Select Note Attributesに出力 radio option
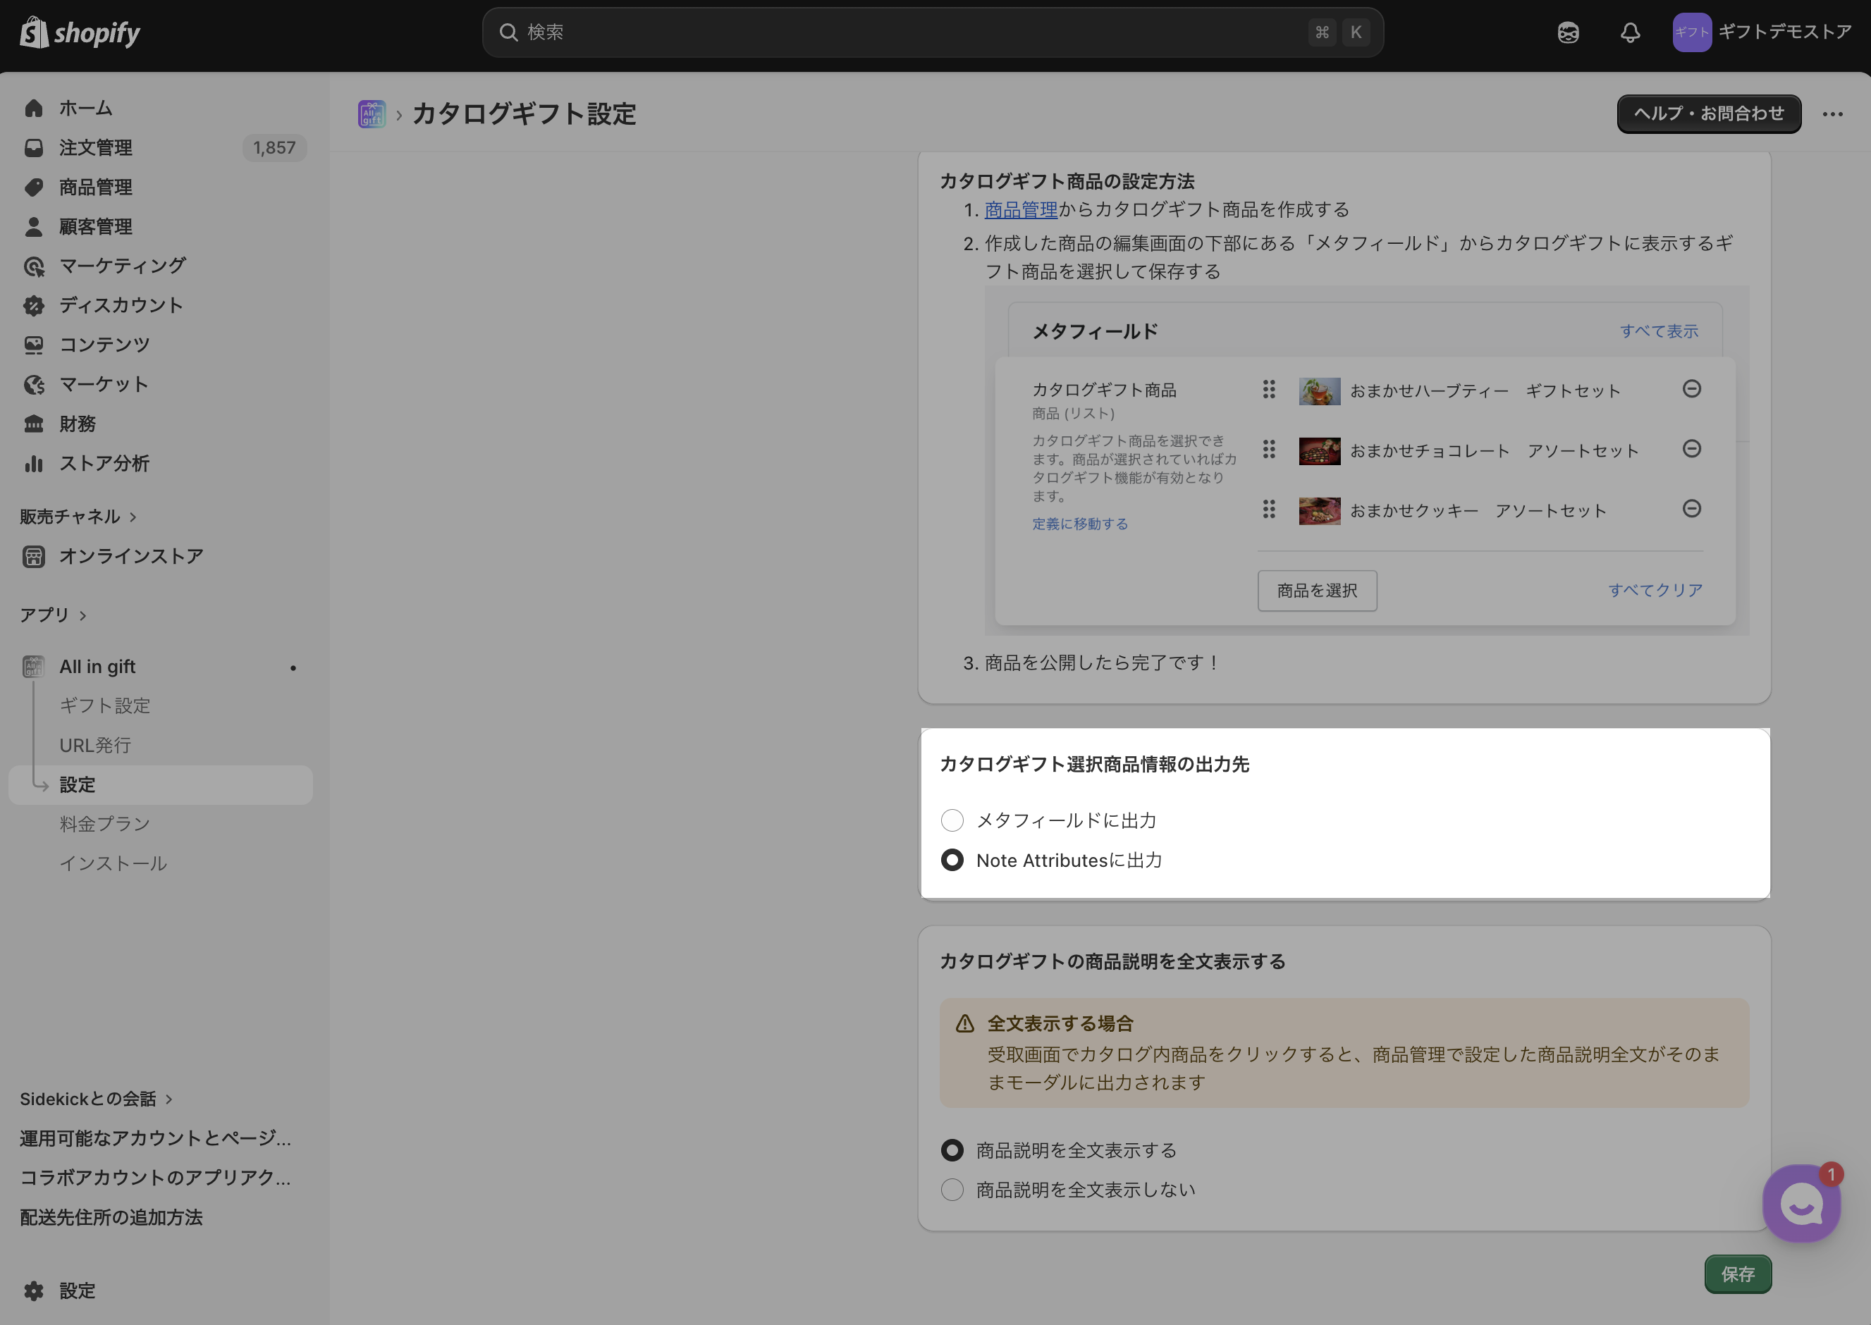The width and height of the screenshot is (1871, 1325). coord(952,861)
